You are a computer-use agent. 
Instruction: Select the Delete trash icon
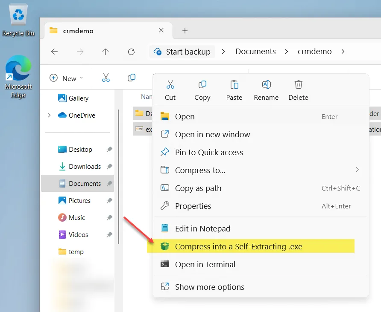tap(298, 85)
